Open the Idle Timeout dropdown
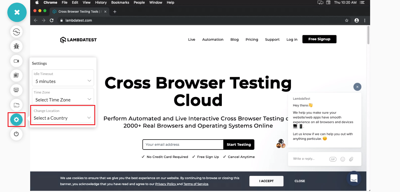The width and height of the screenshot is (400, 192). (x=63, y=81)
